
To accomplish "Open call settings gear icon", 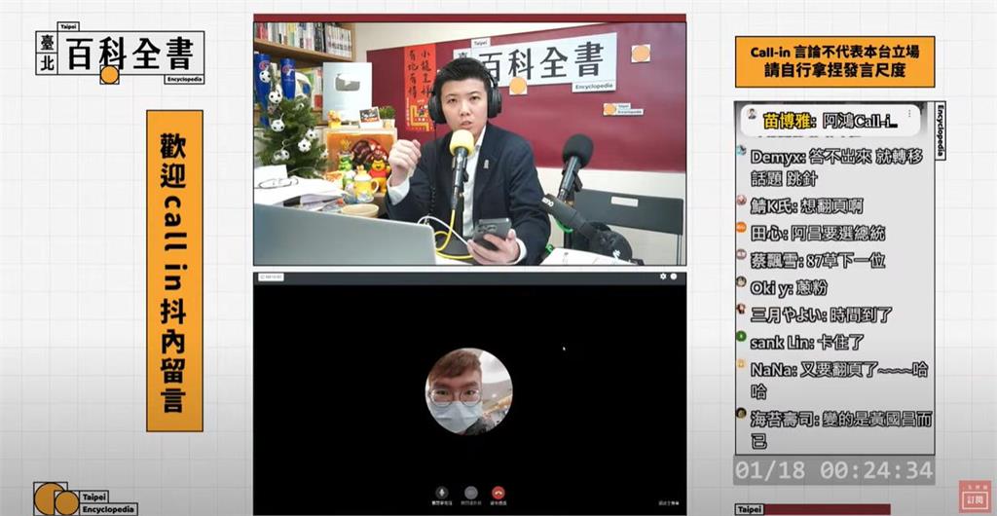I will pyautogui.click(x=662, y=276).
